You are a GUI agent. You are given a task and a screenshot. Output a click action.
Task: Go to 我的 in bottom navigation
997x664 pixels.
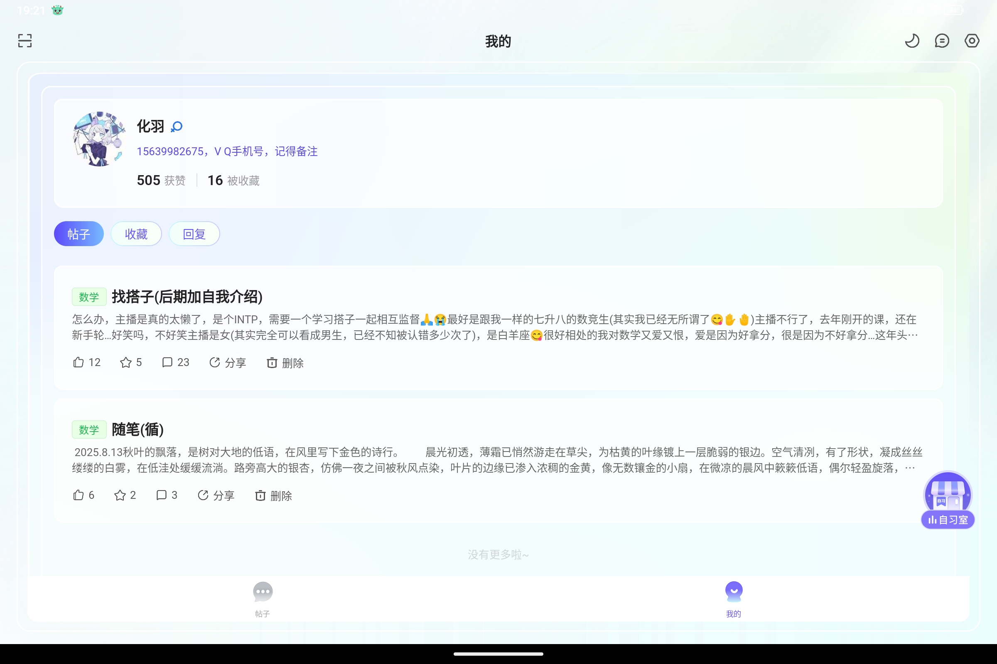coord(734,600)
